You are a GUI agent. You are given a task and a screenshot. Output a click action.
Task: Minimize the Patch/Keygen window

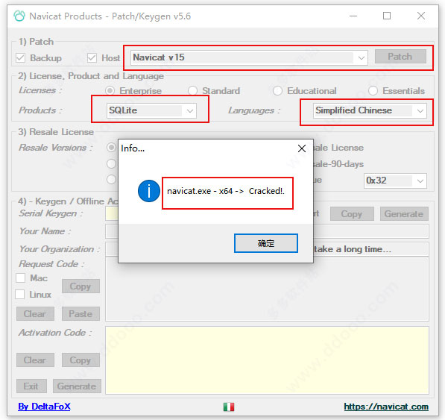pos(353,16)
